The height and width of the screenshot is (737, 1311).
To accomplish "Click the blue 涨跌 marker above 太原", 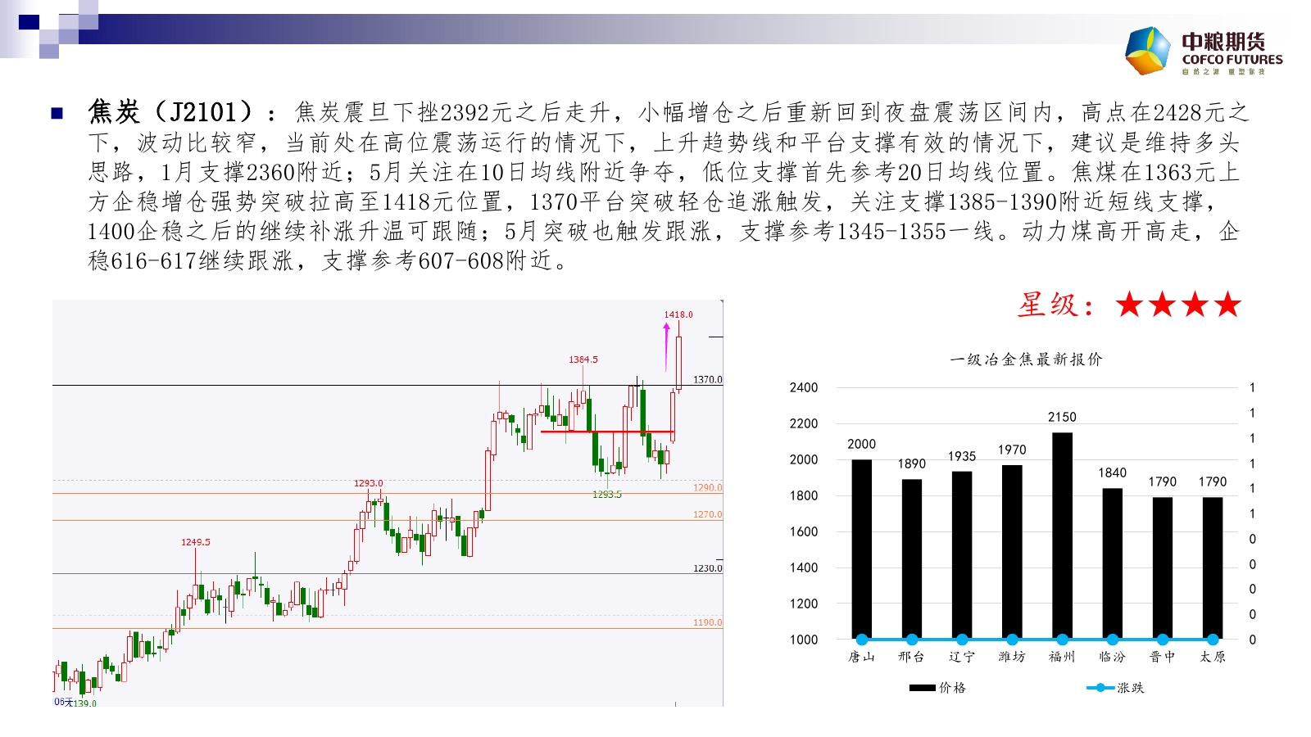I will point(1213,640).
